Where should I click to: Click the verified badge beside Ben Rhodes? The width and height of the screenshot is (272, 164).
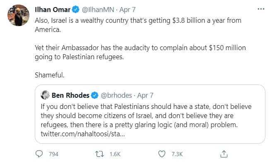(95, 95)
